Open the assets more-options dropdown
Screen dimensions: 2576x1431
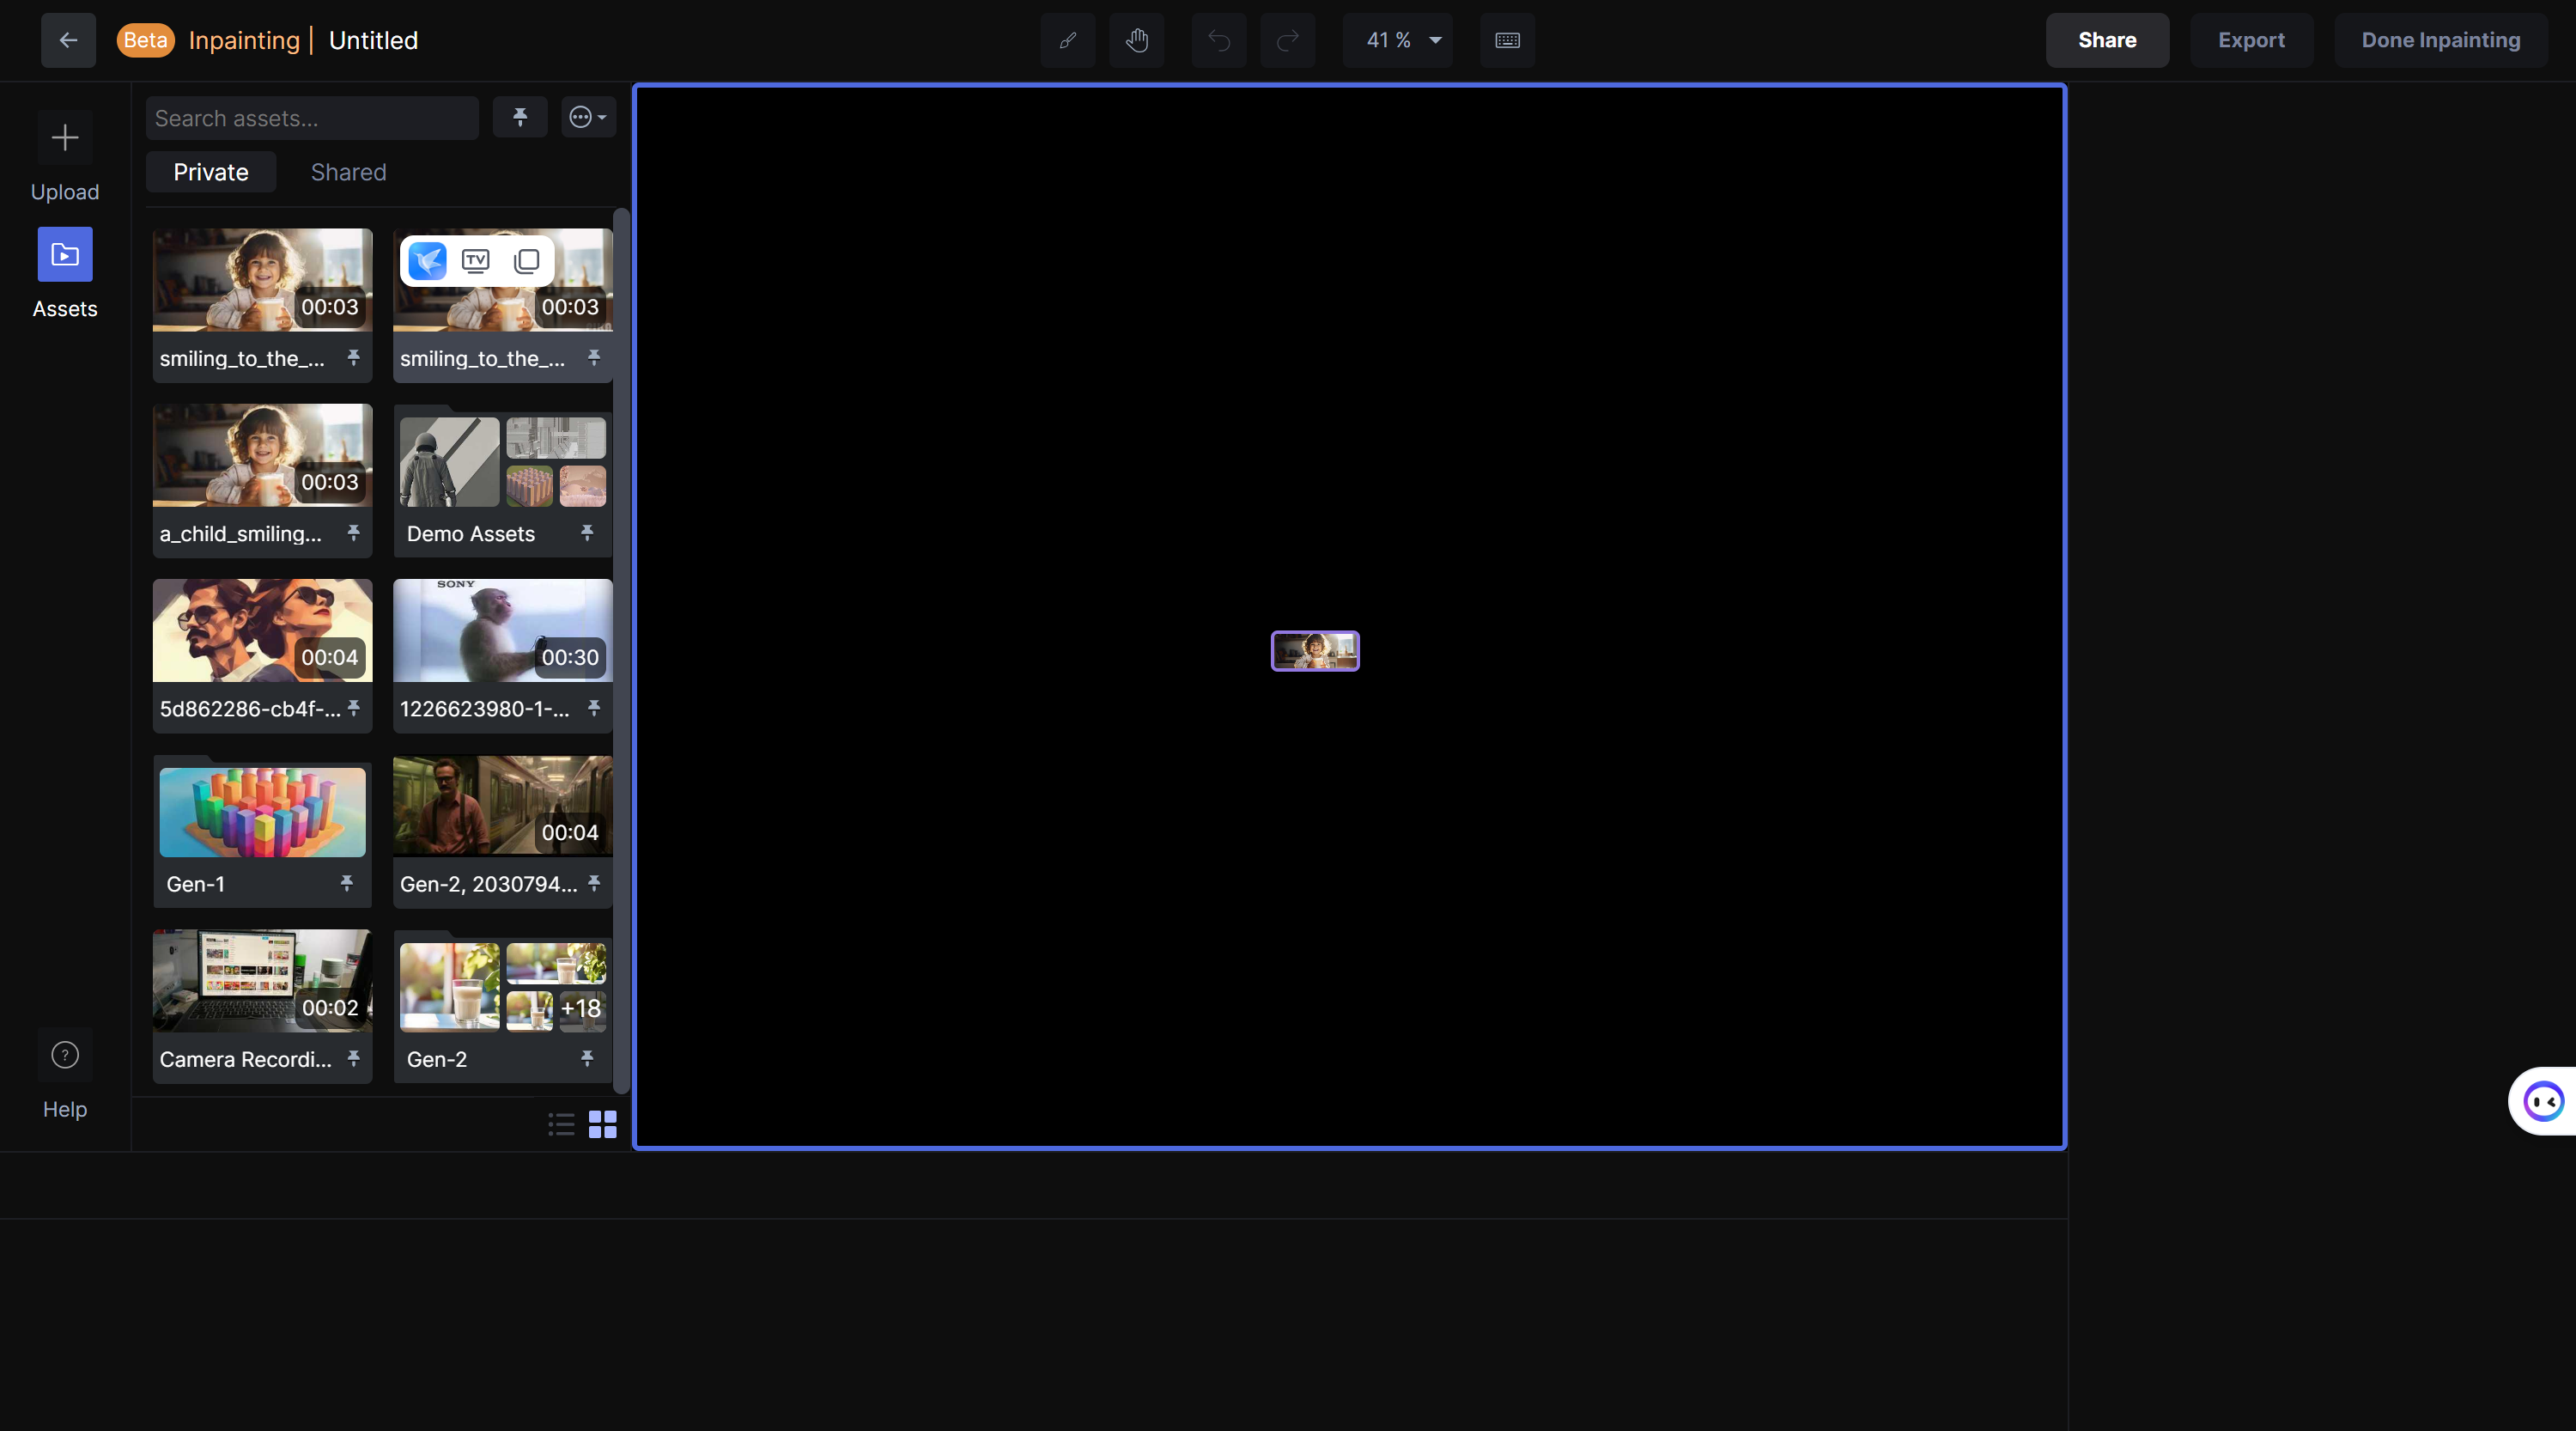coord(588,117)
